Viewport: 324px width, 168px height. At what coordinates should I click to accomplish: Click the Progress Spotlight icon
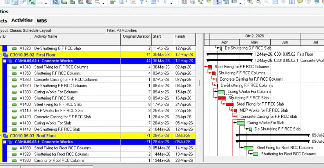click(209, 2)
